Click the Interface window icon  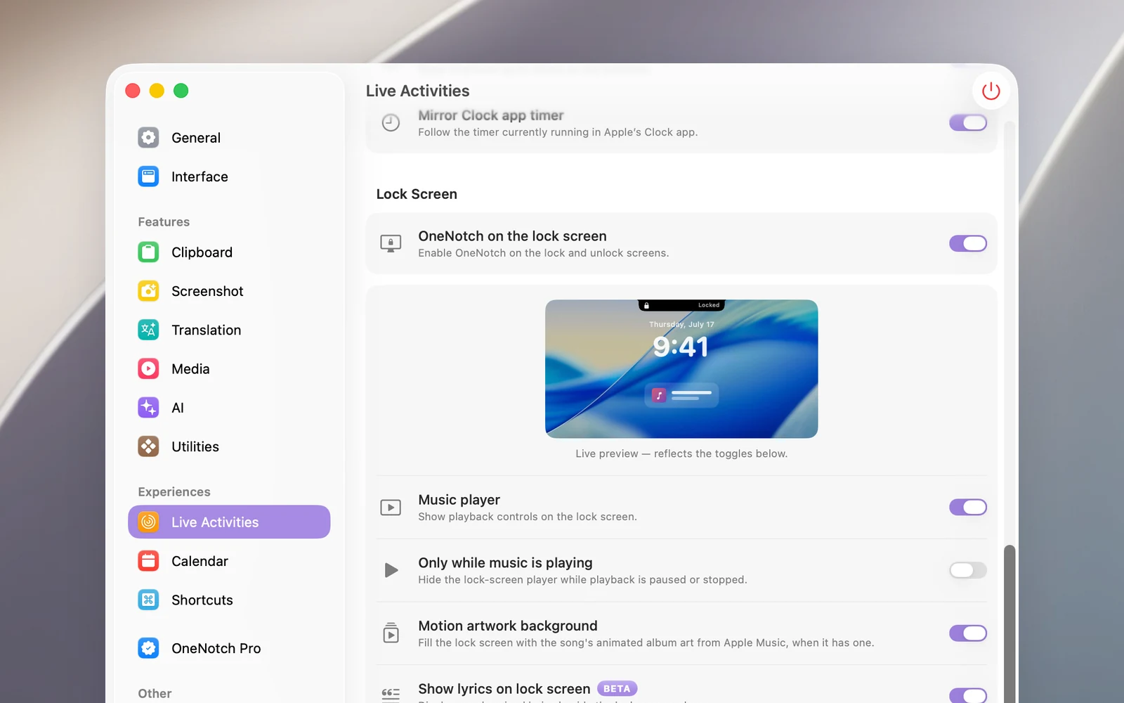[148, 176]
